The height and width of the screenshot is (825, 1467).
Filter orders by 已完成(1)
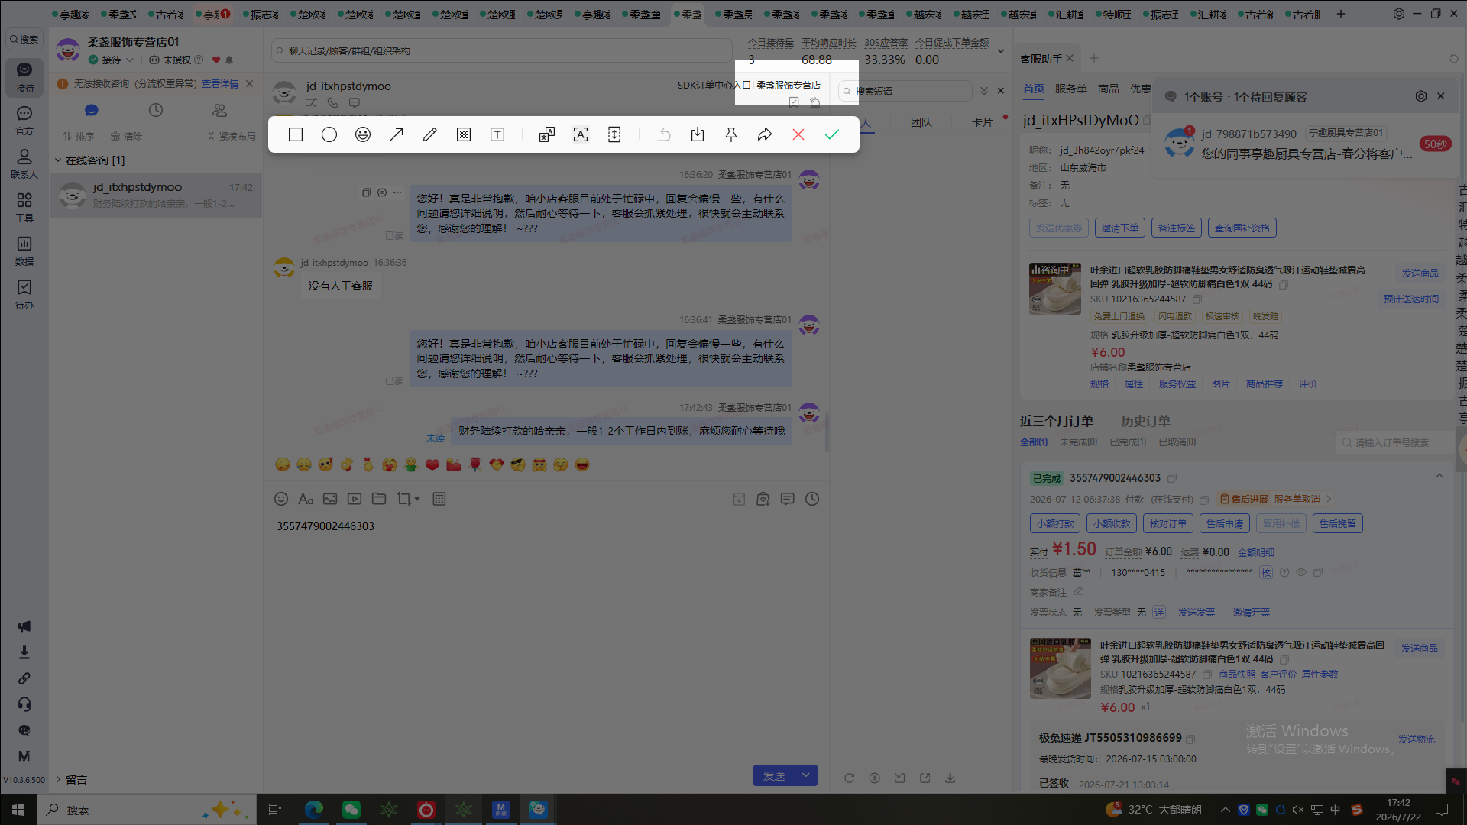(1128, 442)
